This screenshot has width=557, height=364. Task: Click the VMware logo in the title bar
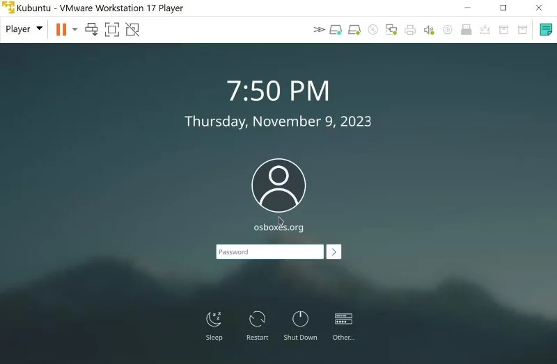8,8
